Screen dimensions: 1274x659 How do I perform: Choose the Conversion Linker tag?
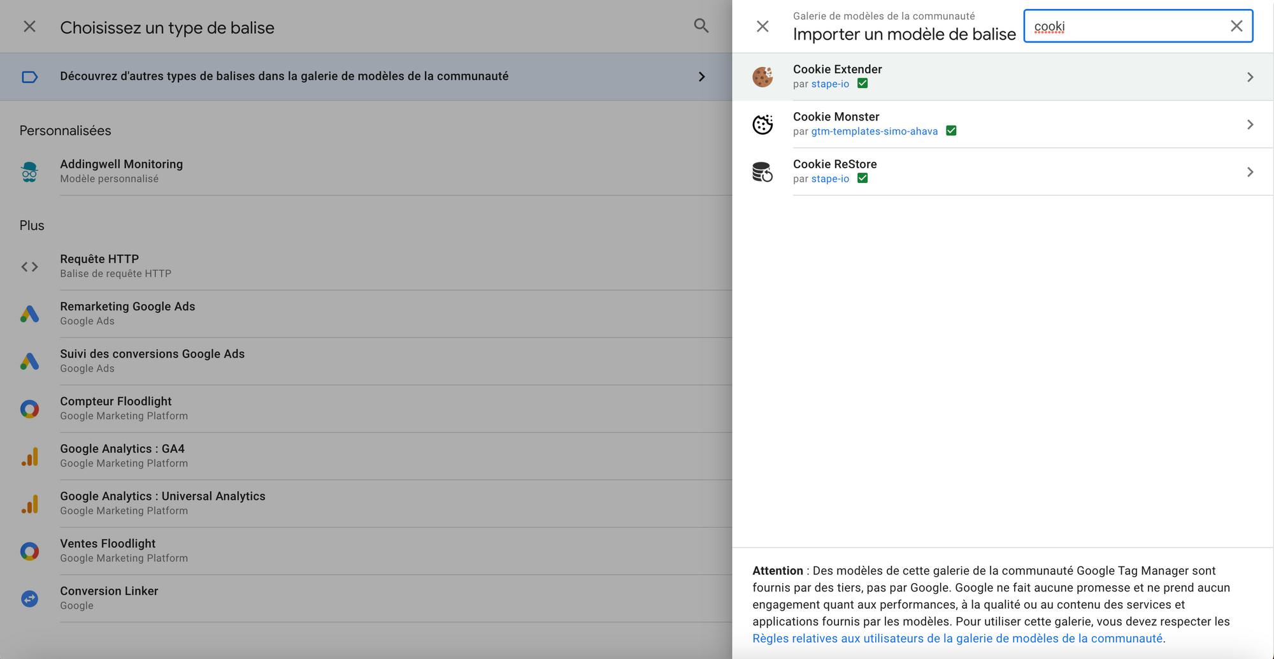366,598
